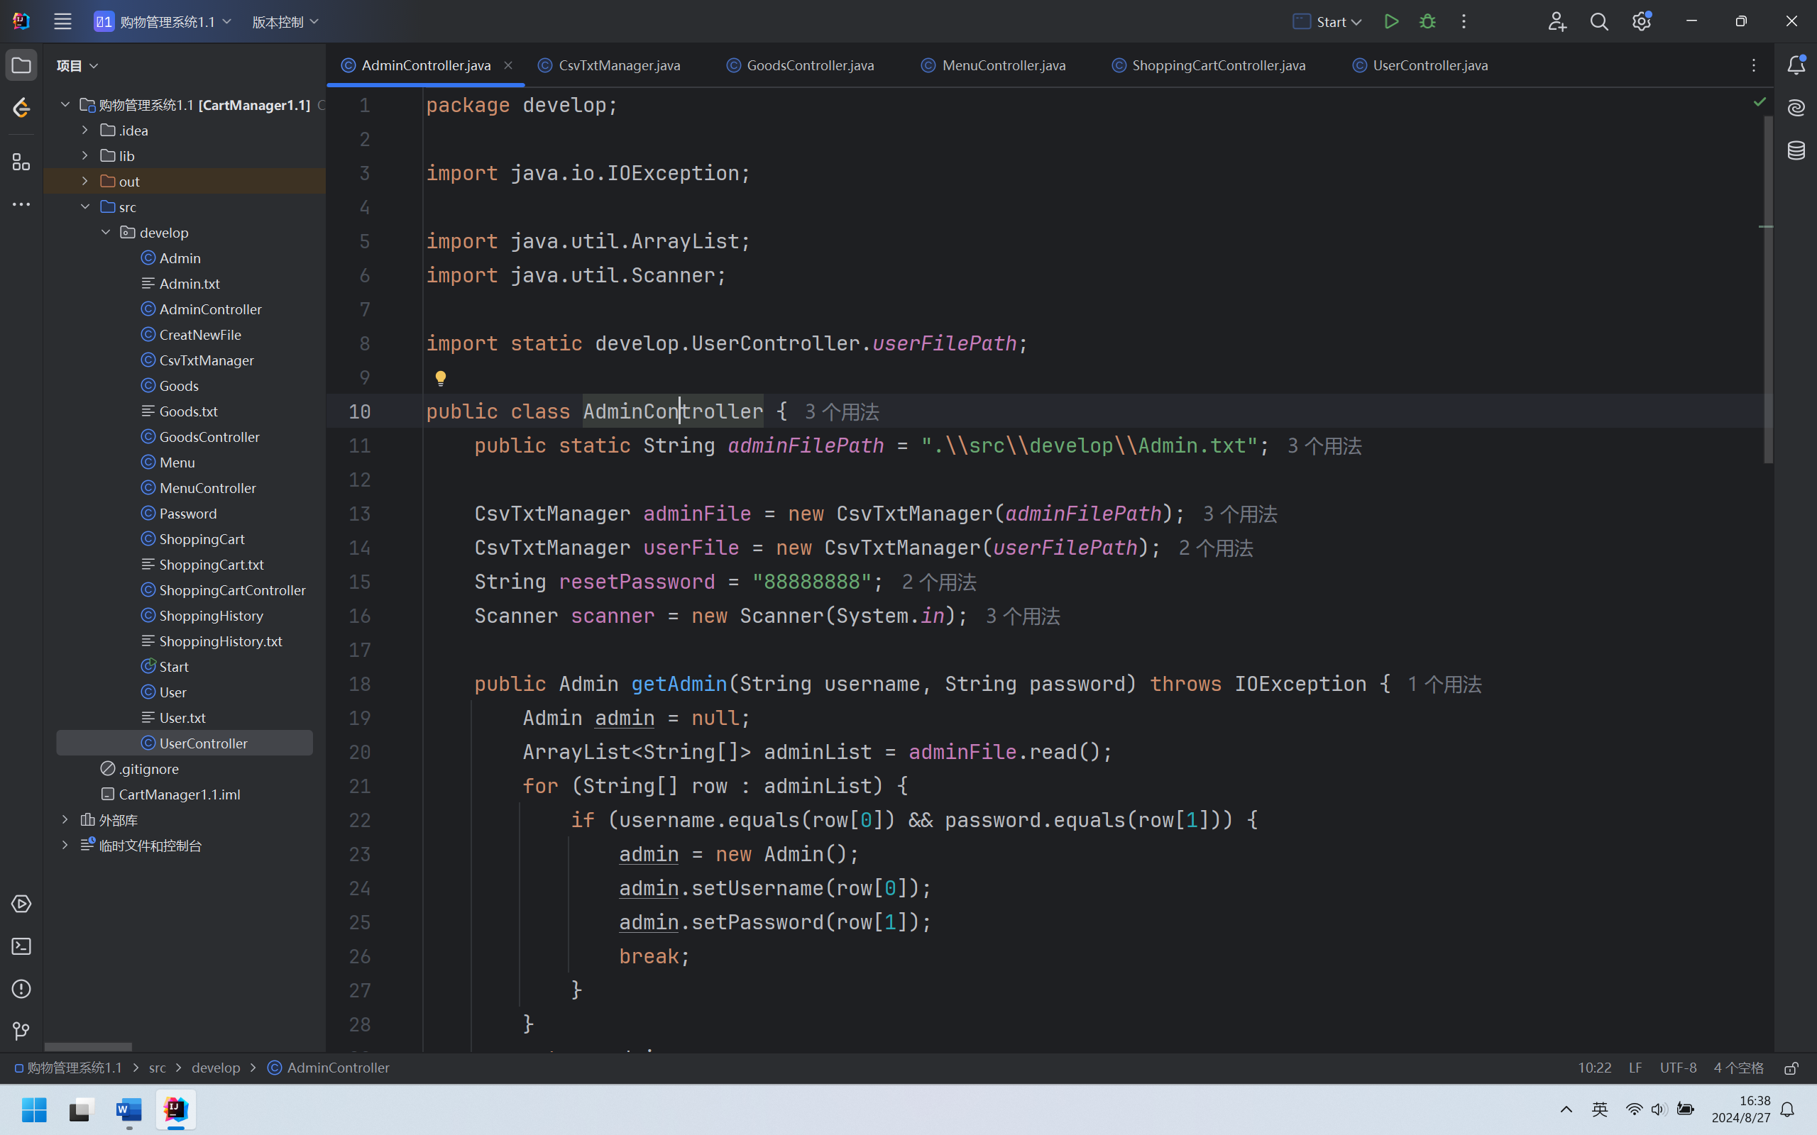Toggle read-only lock icon in status bar
Image resolution: width=1817 pixels, height=1135 pixels.
(1791, 1068)
